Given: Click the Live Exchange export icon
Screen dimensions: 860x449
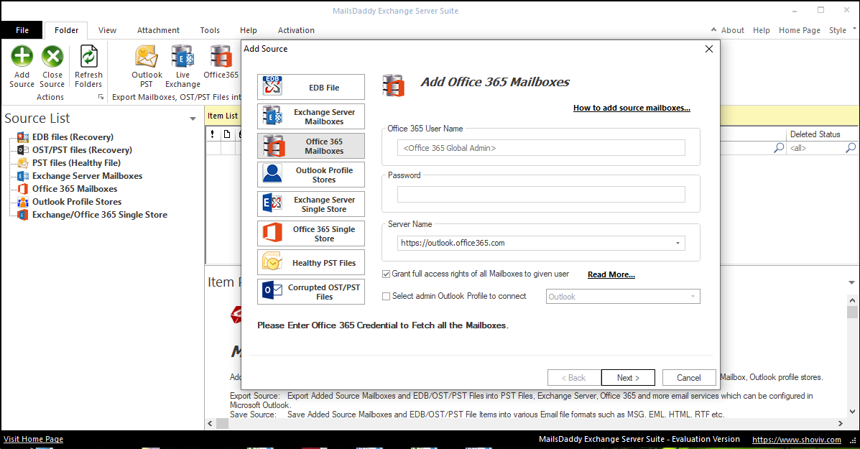Looking at the screenshot, I should tap(182, 66).
